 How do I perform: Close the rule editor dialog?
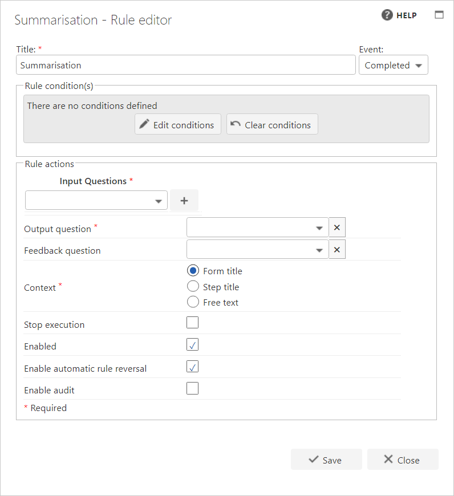pyautogui.click(x=403, y=460)
